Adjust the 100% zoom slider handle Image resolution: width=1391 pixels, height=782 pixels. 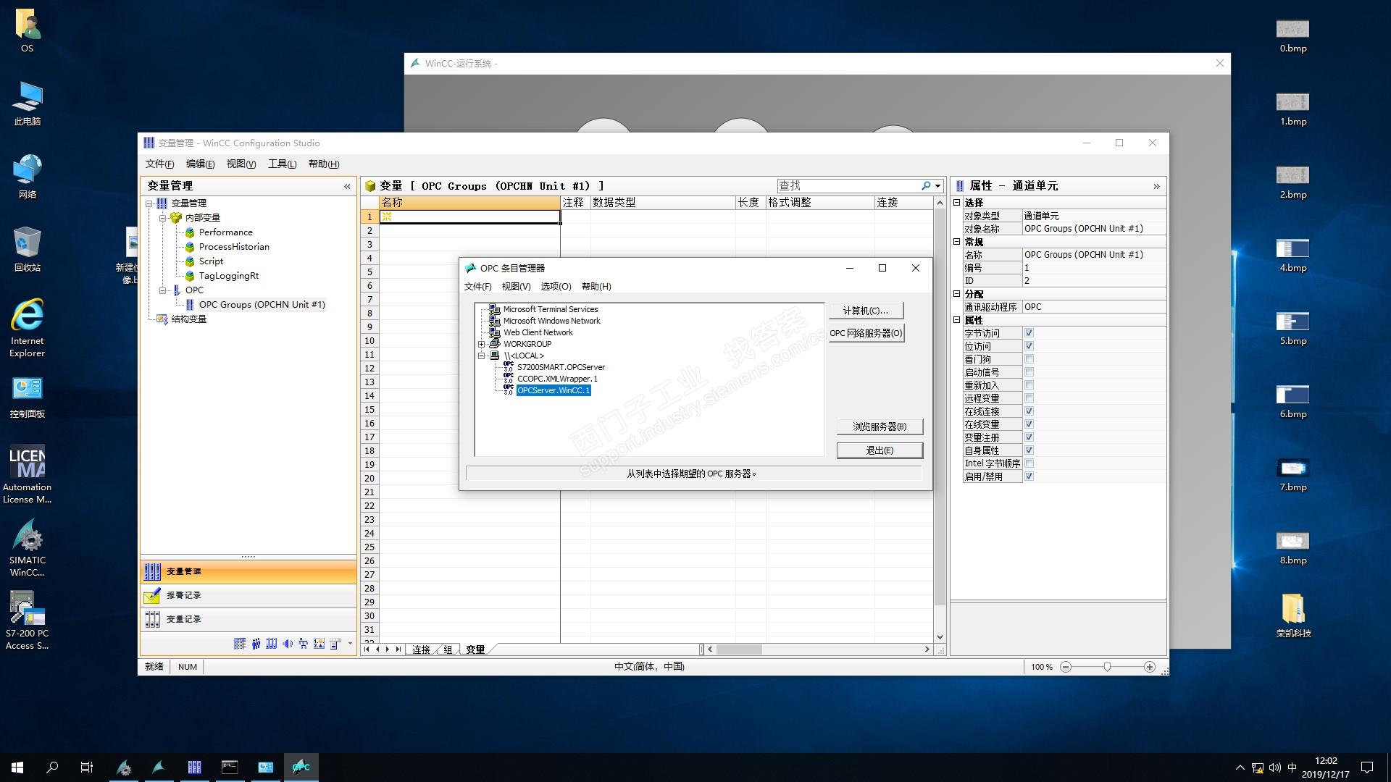coord(1107,667)
